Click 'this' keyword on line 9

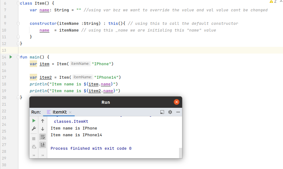click(x=113, y=24)
